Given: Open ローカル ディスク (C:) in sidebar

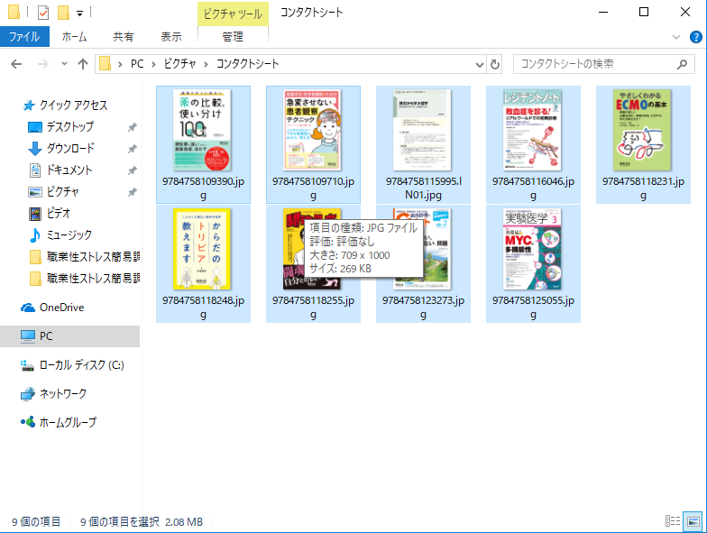Looking at the screenshot, I should (x=80, y=365).
